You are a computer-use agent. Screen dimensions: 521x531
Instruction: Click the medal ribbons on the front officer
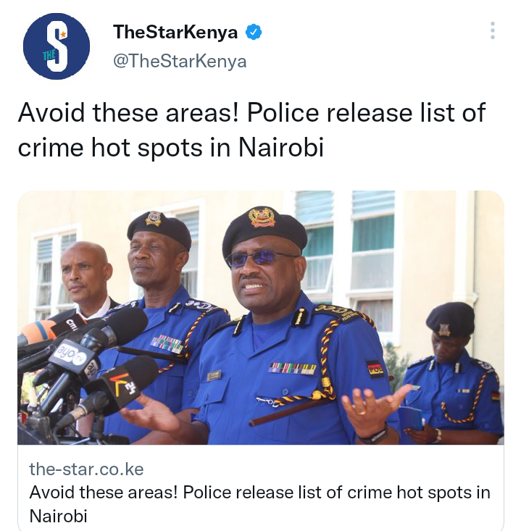point(293,369)
